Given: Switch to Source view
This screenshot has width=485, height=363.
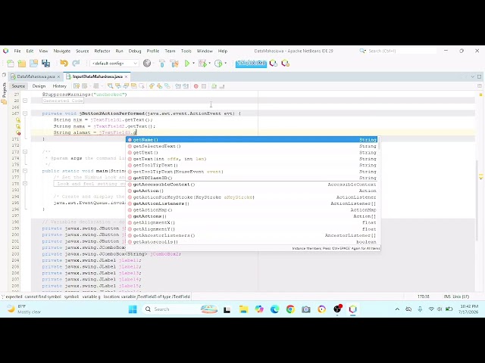Looking at the screenshot, I should (x=18, y=86).
